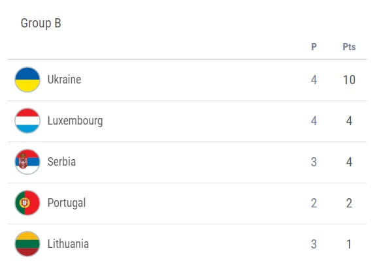Image resolution: width=377 pixels, height=272 pixels.
Task: Select Serbia's matches played value
Action: point(314,162)
